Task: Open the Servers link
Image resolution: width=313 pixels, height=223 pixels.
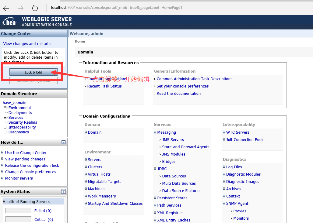Action: point(94,160)
